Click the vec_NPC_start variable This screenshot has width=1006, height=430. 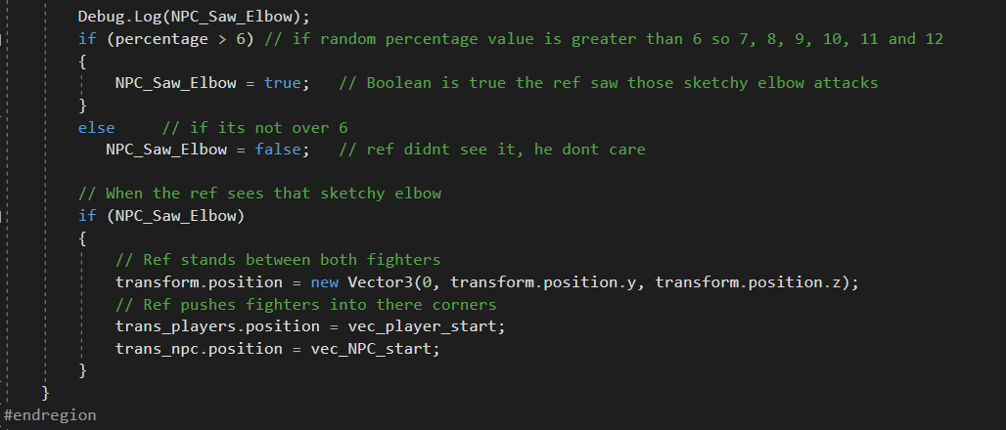(x=377, y=349)
